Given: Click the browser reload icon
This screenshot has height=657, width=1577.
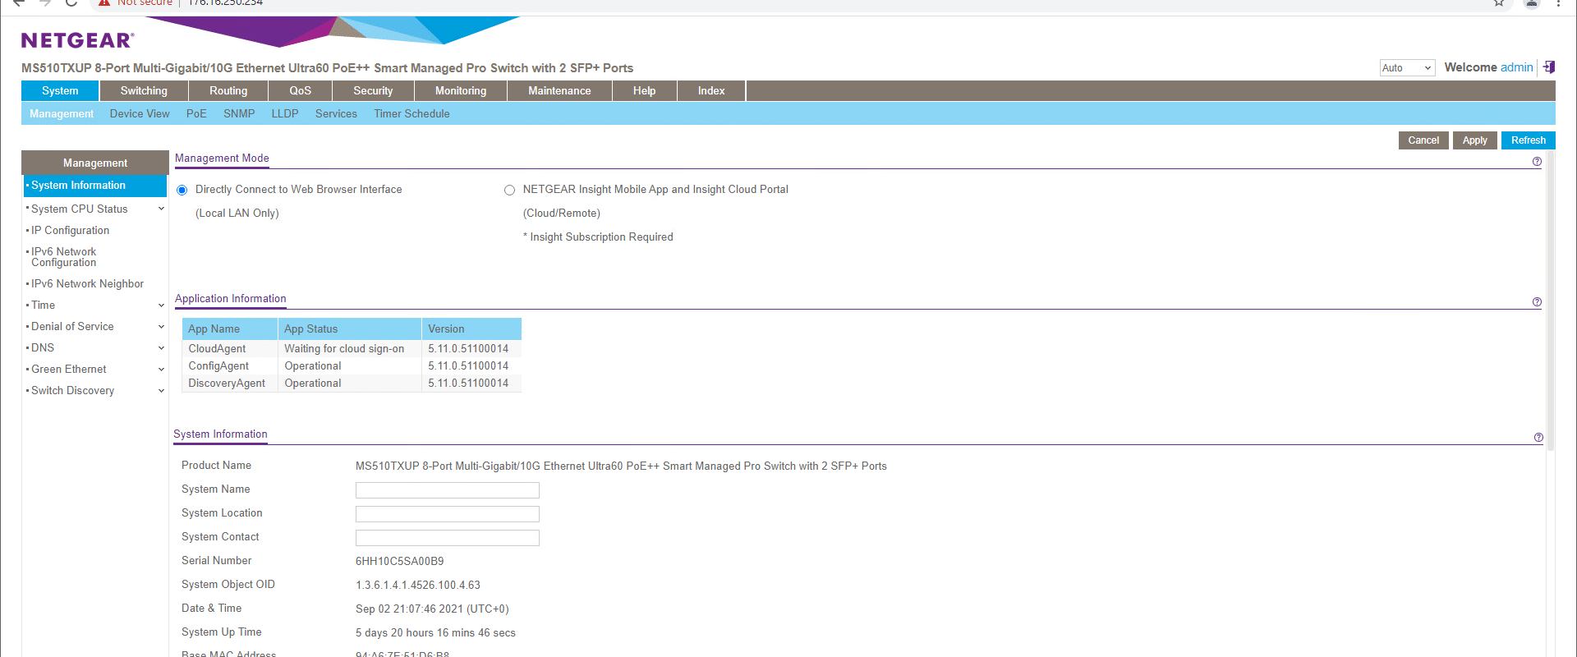Looking at the screenshot, I should point(71,2).
